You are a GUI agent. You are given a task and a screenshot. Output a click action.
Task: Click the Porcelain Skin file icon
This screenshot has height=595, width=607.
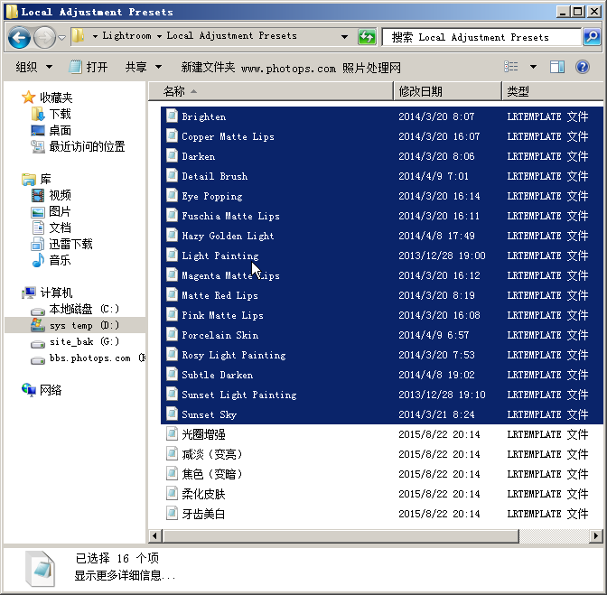coord(172,334)
